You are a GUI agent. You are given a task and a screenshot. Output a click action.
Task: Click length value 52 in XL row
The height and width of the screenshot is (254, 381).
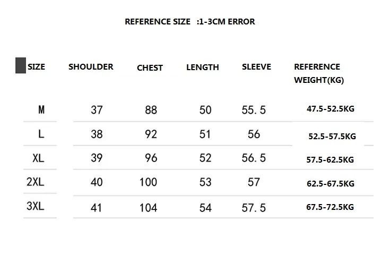[205, 158]
